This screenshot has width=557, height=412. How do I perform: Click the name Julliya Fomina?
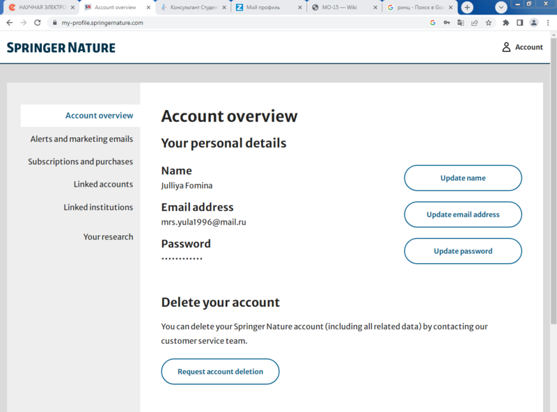tap(187, 186)
